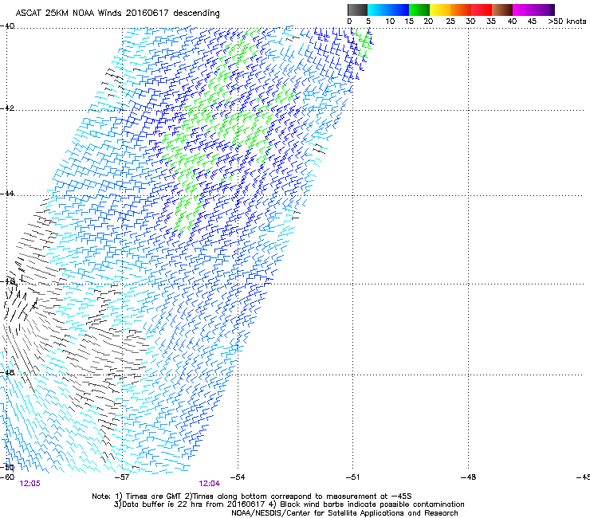Select the green 15-20 knots legend swatch
This screenshot has height=518, width=590.
tap(419, 10)
